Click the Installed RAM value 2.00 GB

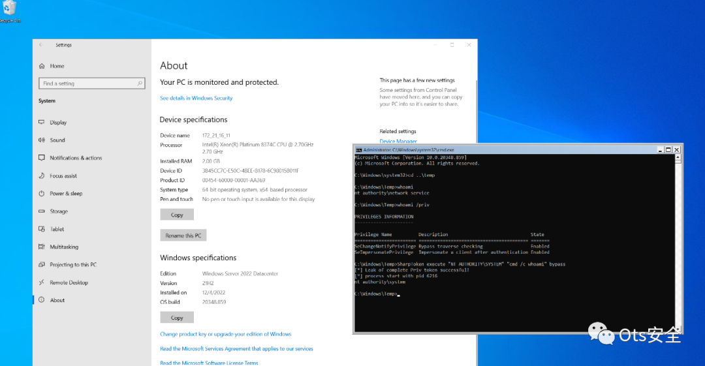[x=211, y=161]
